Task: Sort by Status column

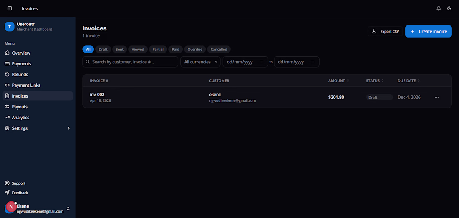Action: coord(375,80)
